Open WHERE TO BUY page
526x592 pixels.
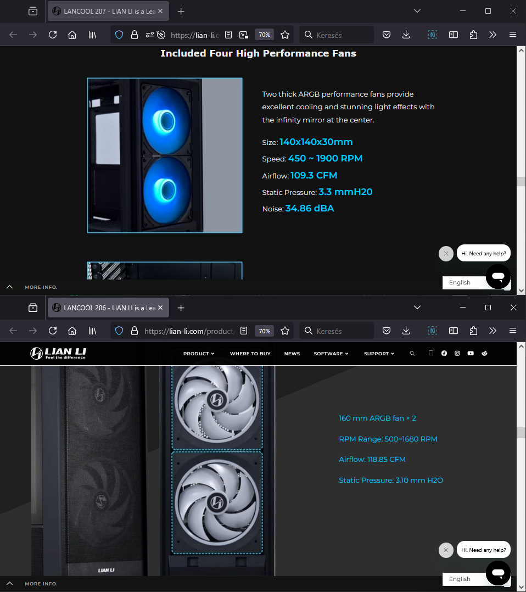coord(250,354)
